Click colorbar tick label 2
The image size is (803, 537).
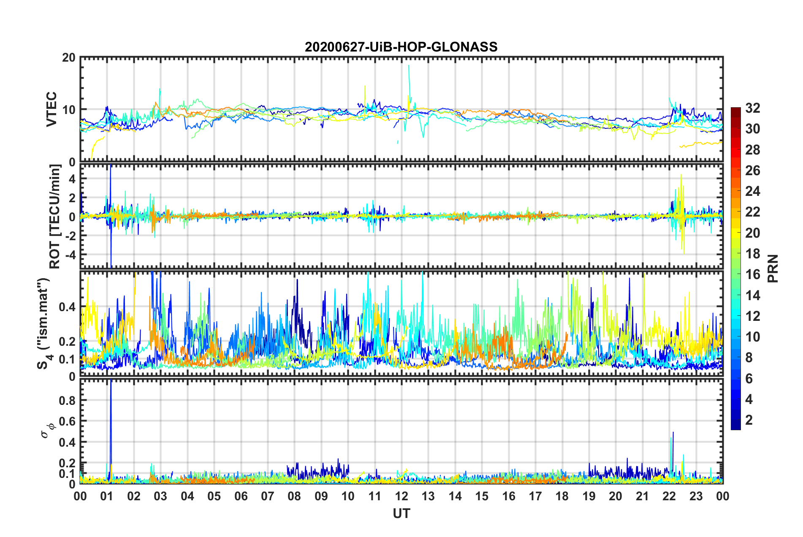tap(749, 420)
